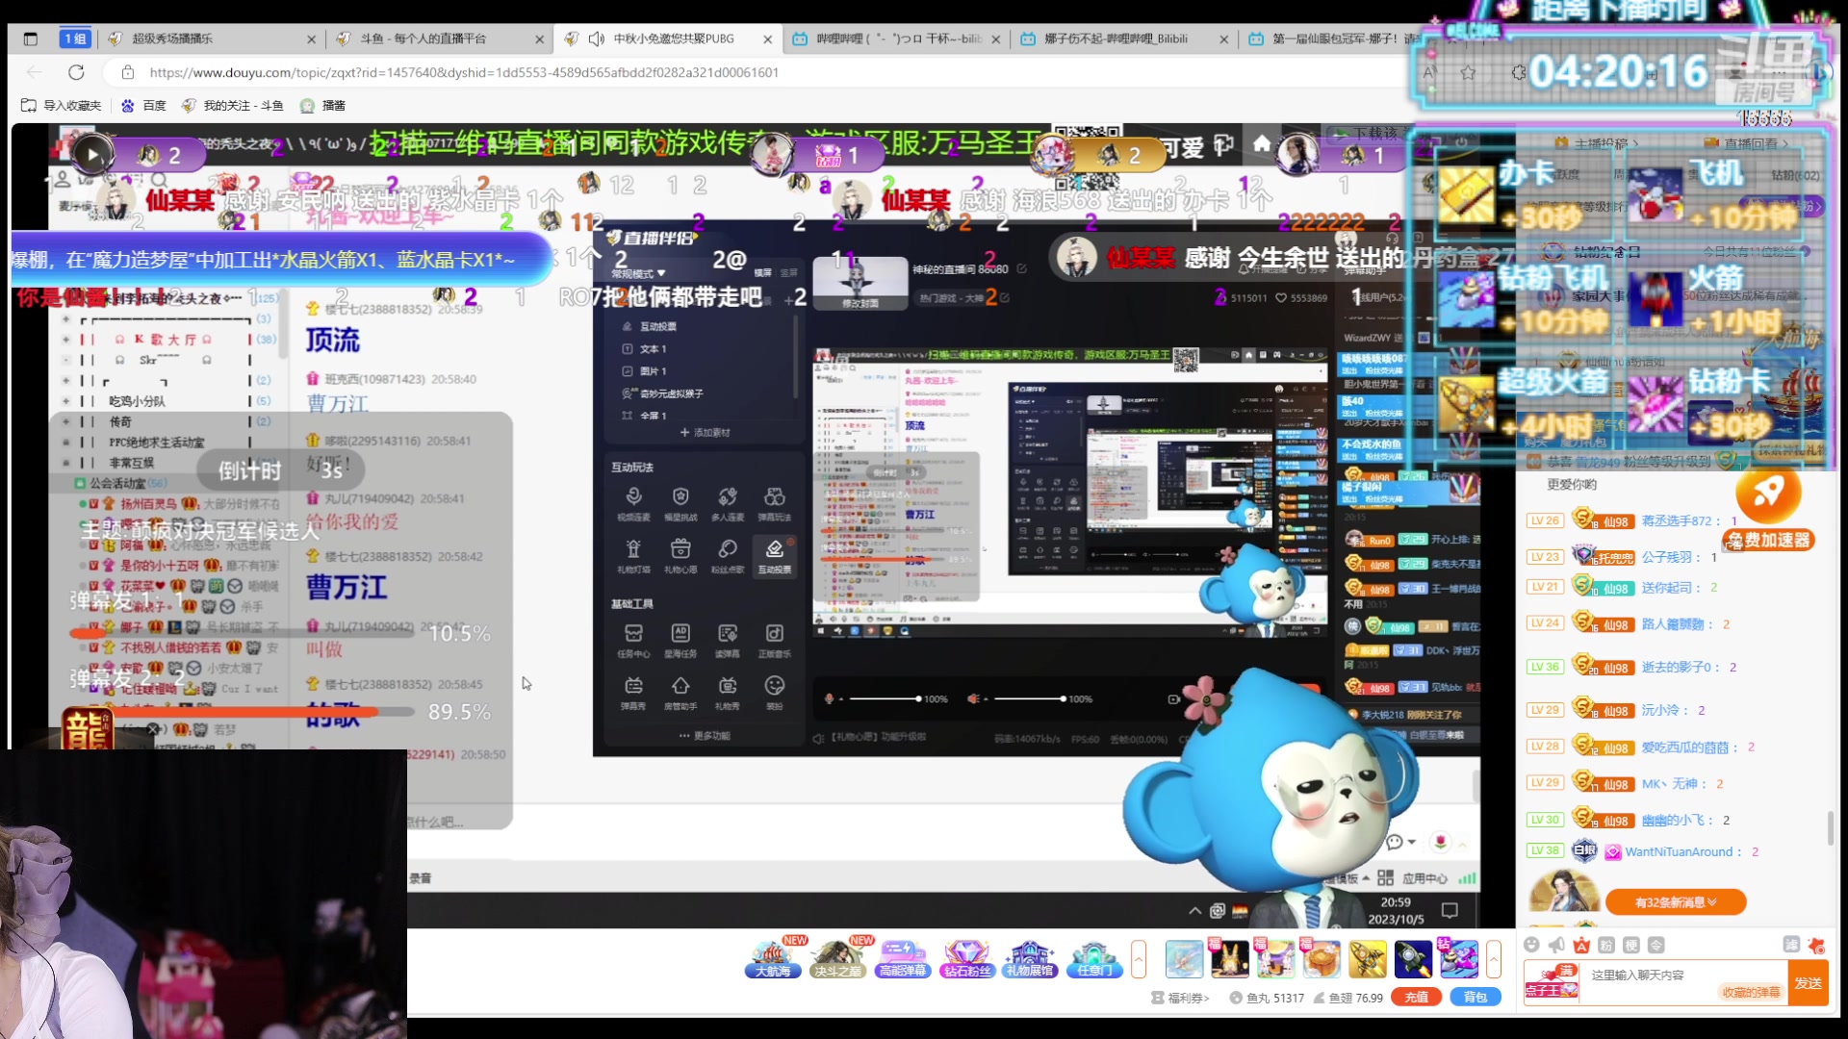1848x1039 pixels.
Task: Click the 充值 recharge button
Action: pos(1416,998)
